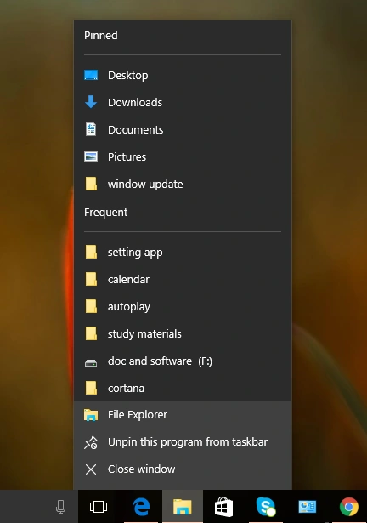Click the calendar folder icon
The width and height of the screenshot is (367, 523).
coord(91,279)
